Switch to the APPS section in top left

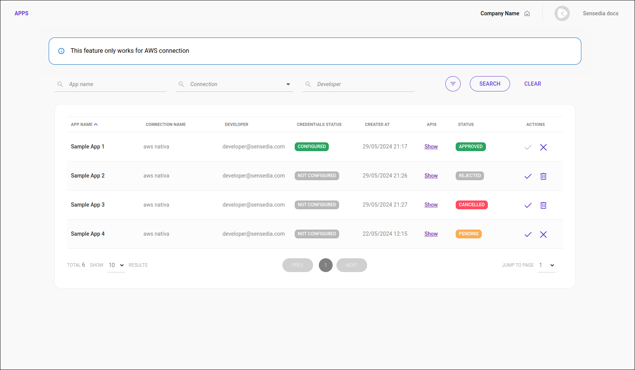tap(21, 13)
